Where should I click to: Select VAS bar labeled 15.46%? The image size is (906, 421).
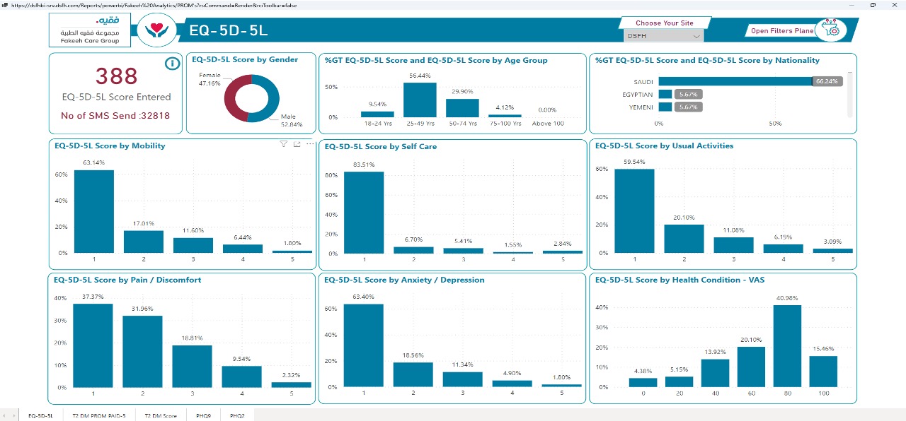(x=823, y=371)
